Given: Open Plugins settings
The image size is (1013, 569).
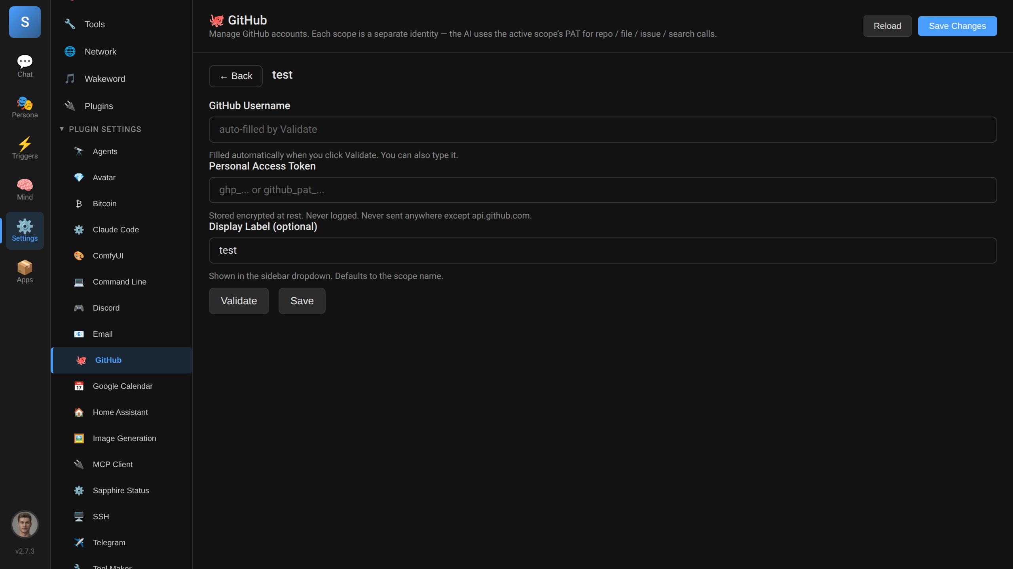Looking at the screenshot, I should click(121, 106).
